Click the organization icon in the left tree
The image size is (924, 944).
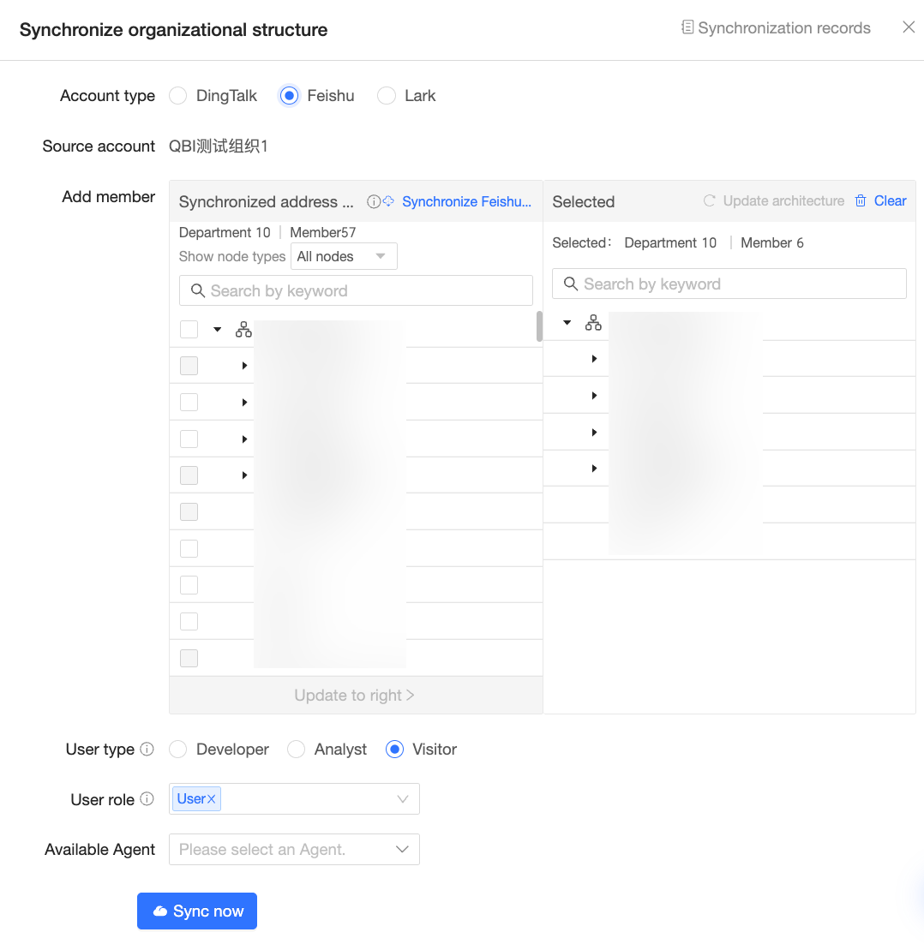click(x=243, y=329)
